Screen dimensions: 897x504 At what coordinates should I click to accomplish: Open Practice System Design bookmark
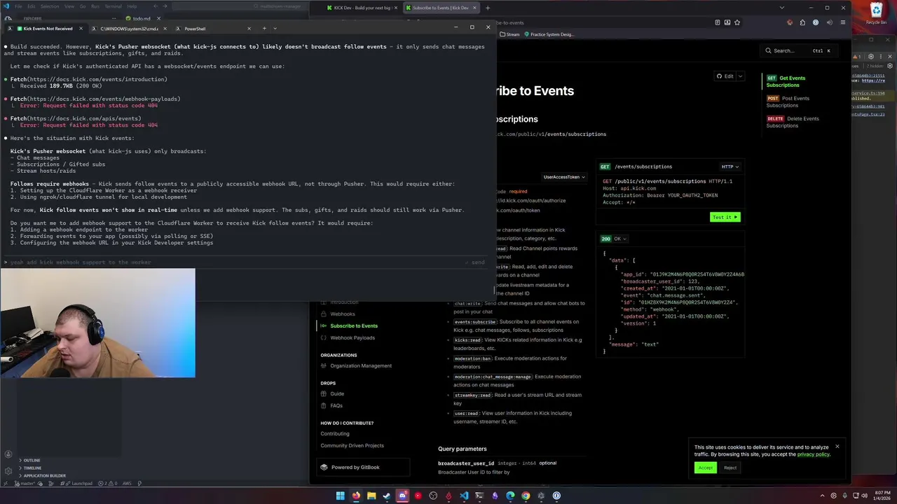coord(548,34)
